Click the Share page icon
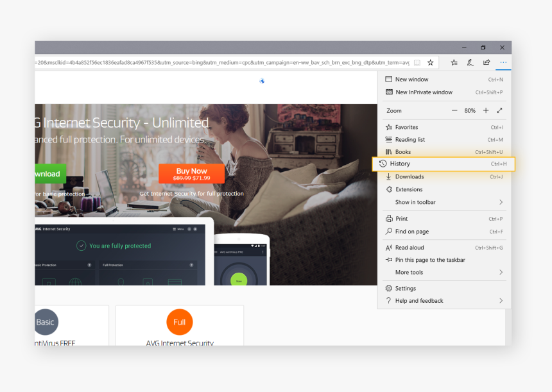 (487, 63)
